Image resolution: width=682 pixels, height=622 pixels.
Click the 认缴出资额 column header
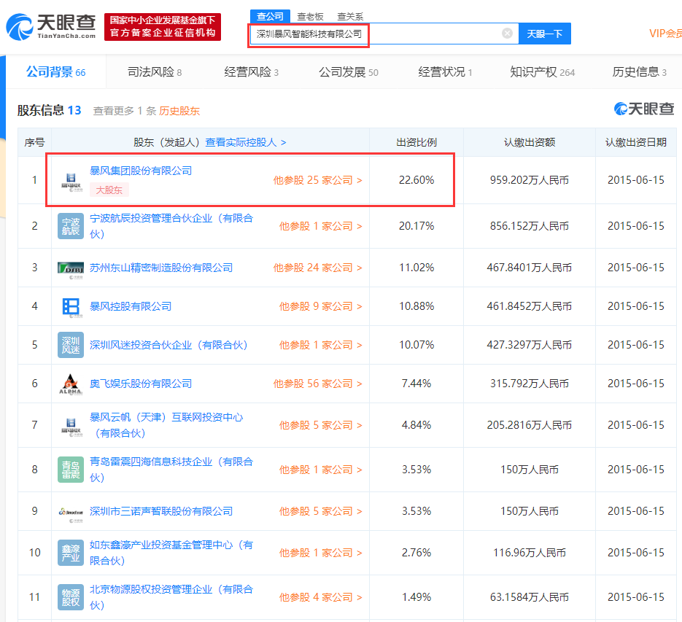[x=530, y=142]
